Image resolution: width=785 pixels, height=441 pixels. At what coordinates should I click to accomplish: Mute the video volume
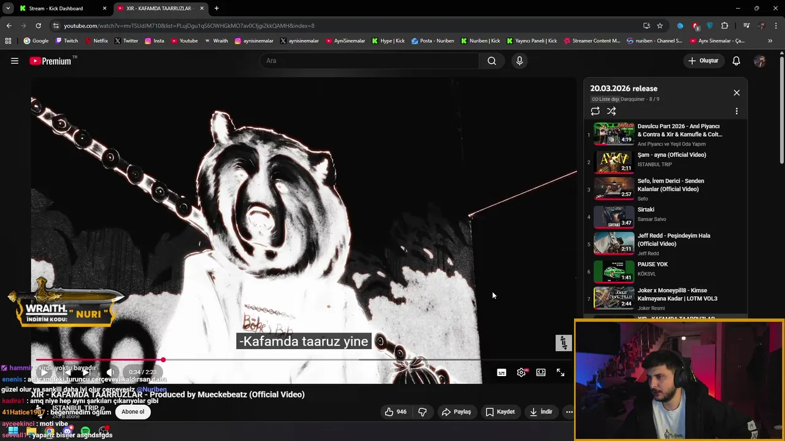click(110, 372)
